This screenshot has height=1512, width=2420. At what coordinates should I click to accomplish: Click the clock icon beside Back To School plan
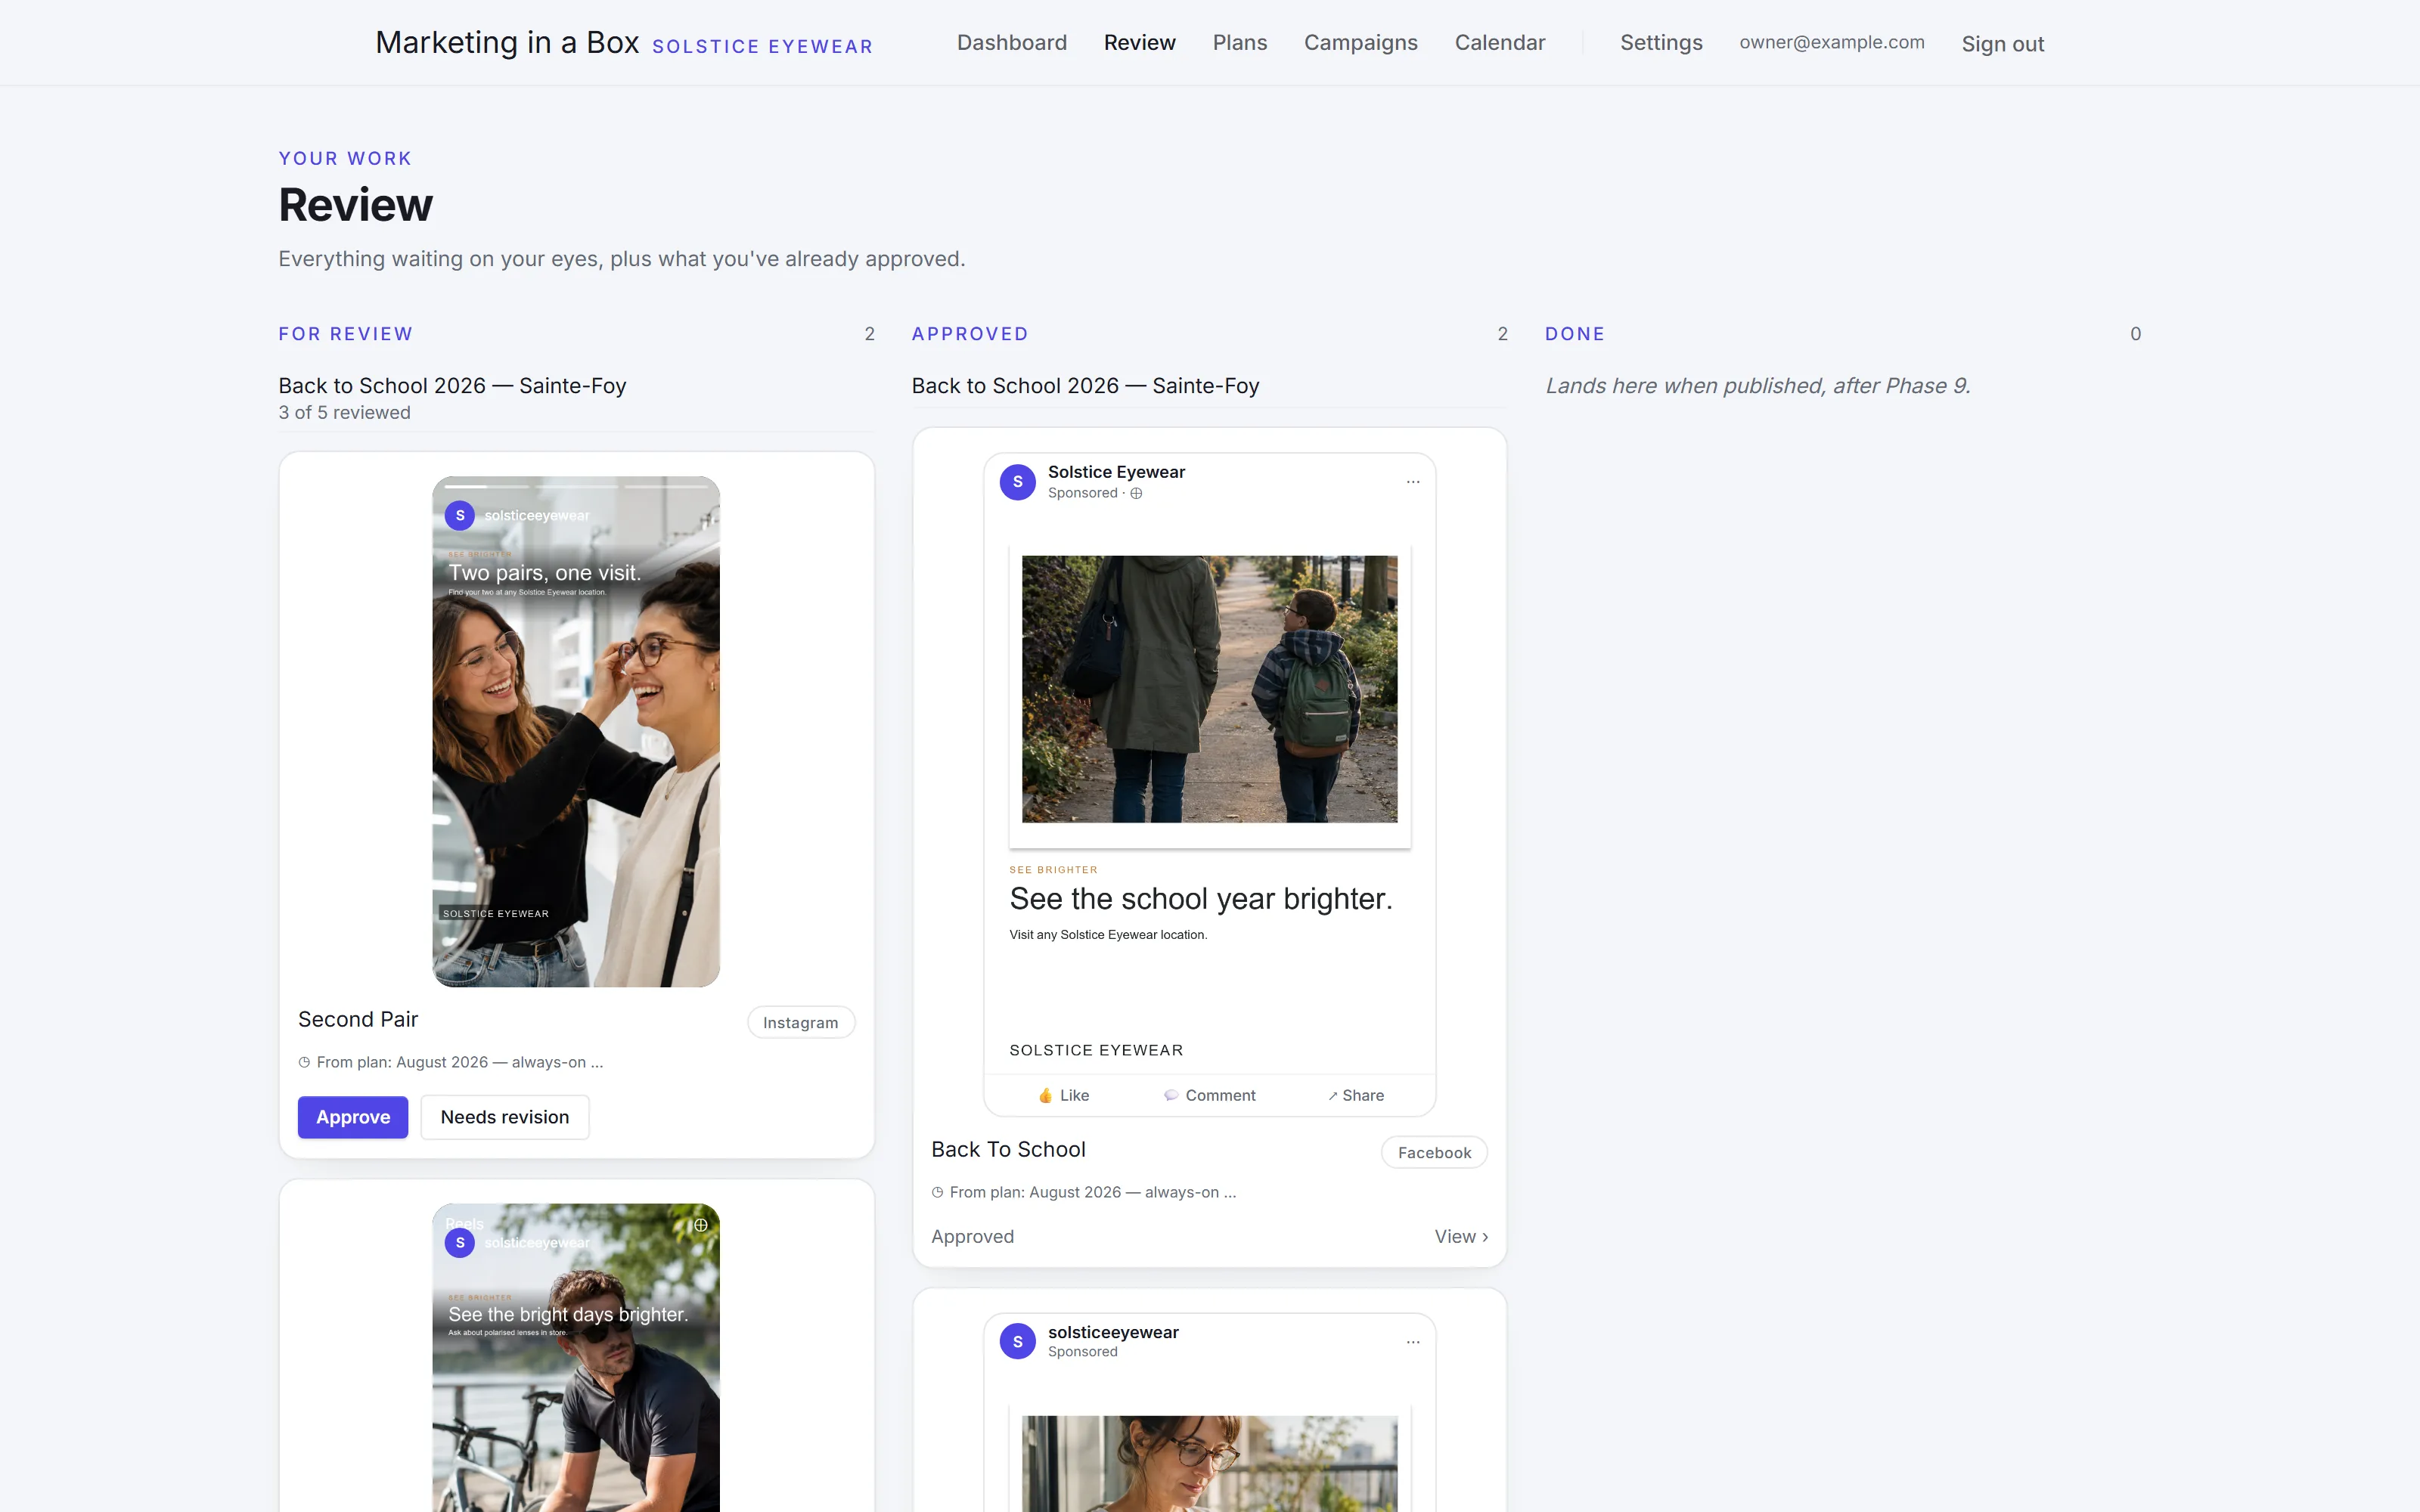937,1192
